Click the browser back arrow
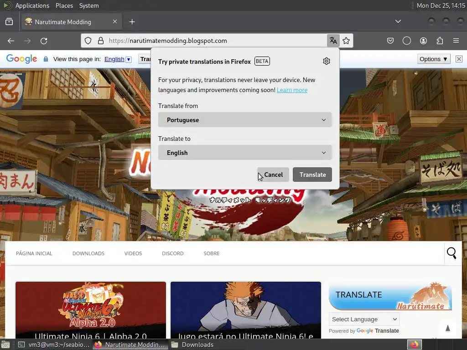 tap(11, 41)
